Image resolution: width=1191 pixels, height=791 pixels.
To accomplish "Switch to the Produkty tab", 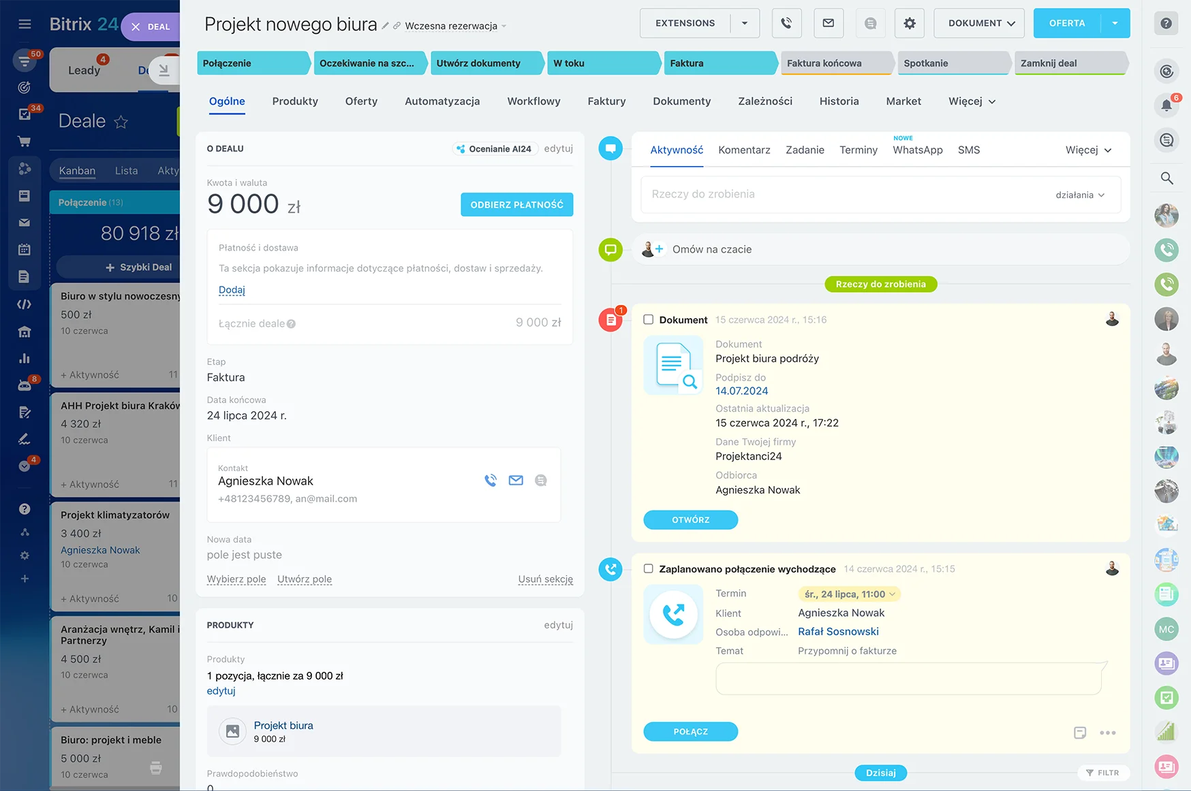I will 294,101.
